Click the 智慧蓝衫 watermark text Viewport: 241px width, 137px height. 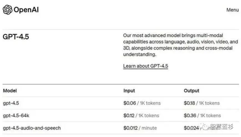click(x=222, y=127)
